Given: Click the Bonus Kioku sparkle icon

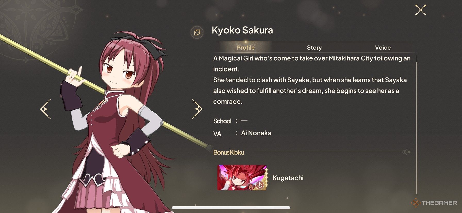Looking at the screenshot, I should click(407, 152).
